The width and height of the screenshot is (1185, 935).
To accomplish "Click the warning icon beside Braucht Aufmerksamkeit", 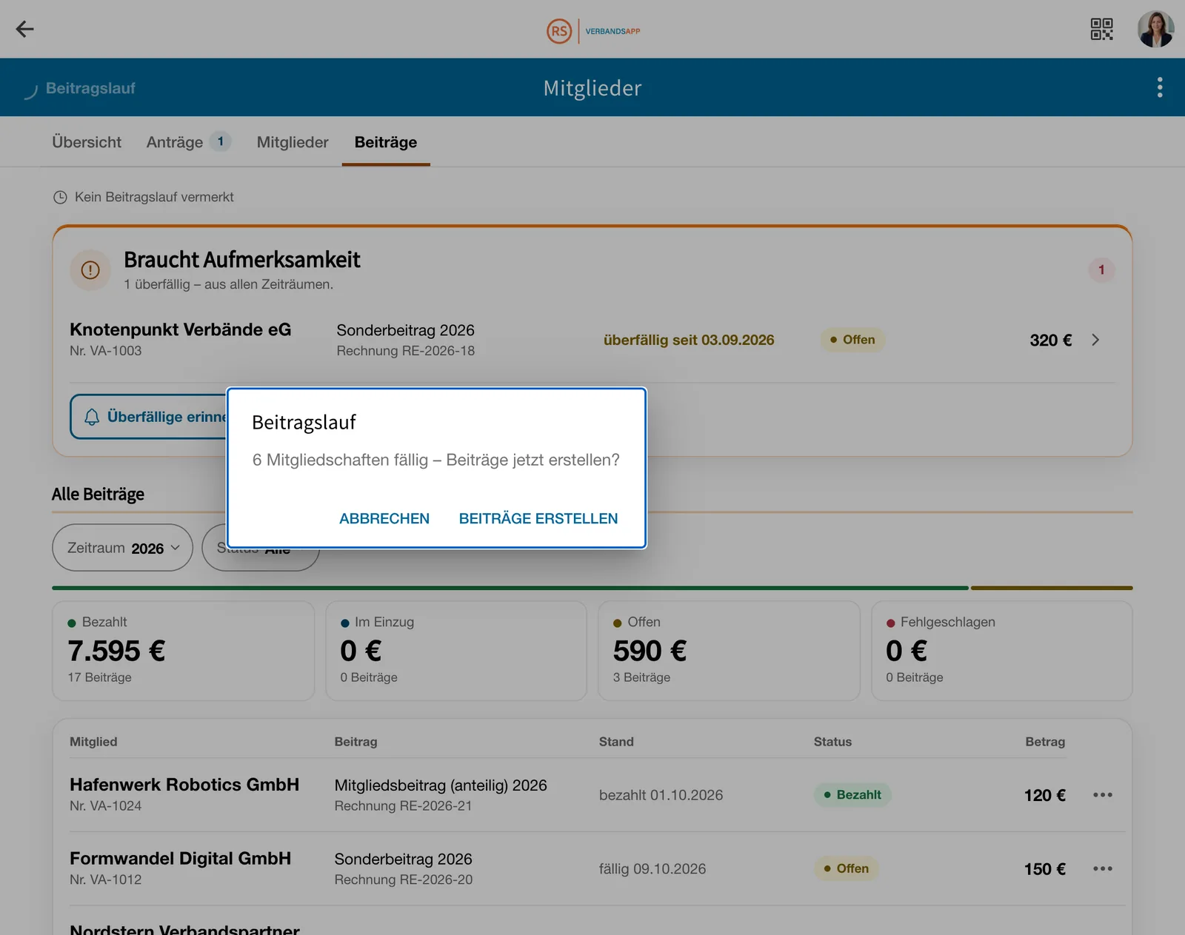I will [x=90, y=270].
